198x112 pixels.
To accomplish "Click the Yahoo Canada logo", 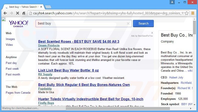I will [18, 24].
